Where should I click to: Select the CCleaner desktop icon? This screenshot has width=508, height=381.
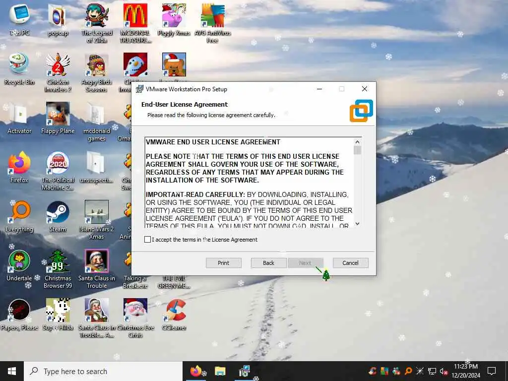tap(174, 315)
